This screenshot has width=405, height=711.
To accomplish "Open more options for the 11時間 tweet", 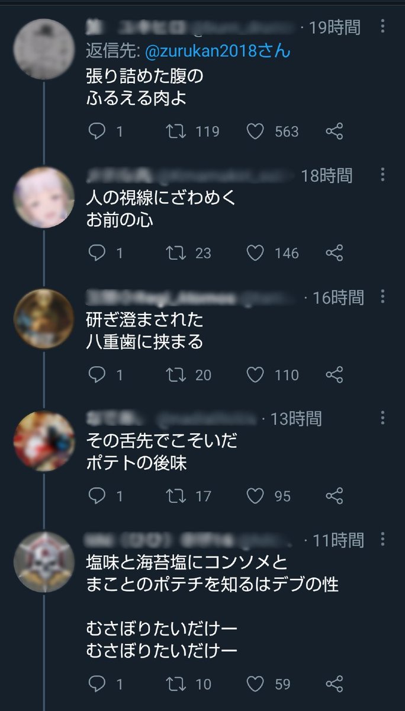I will point(382,539).
